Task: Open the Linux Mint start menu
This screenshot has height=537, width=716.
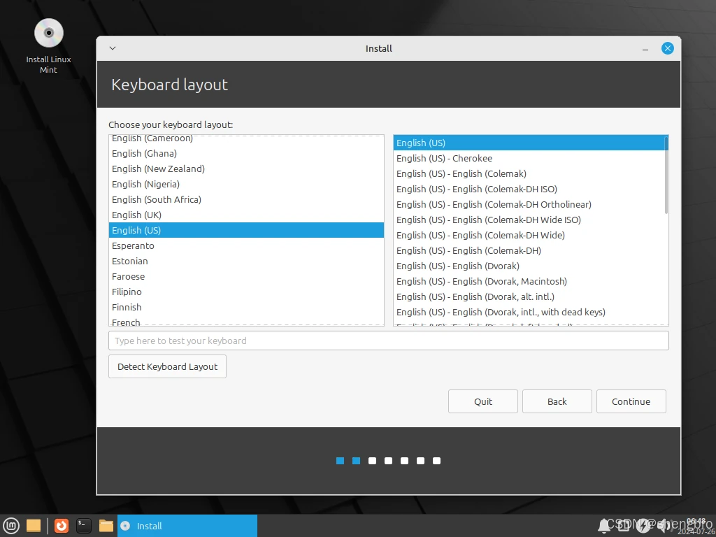Action: point(11,526)
